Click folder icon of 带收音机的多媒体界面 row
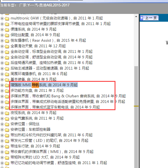This screenshot has height=168, width=168. pyautogui.click(x=7, y=152)
